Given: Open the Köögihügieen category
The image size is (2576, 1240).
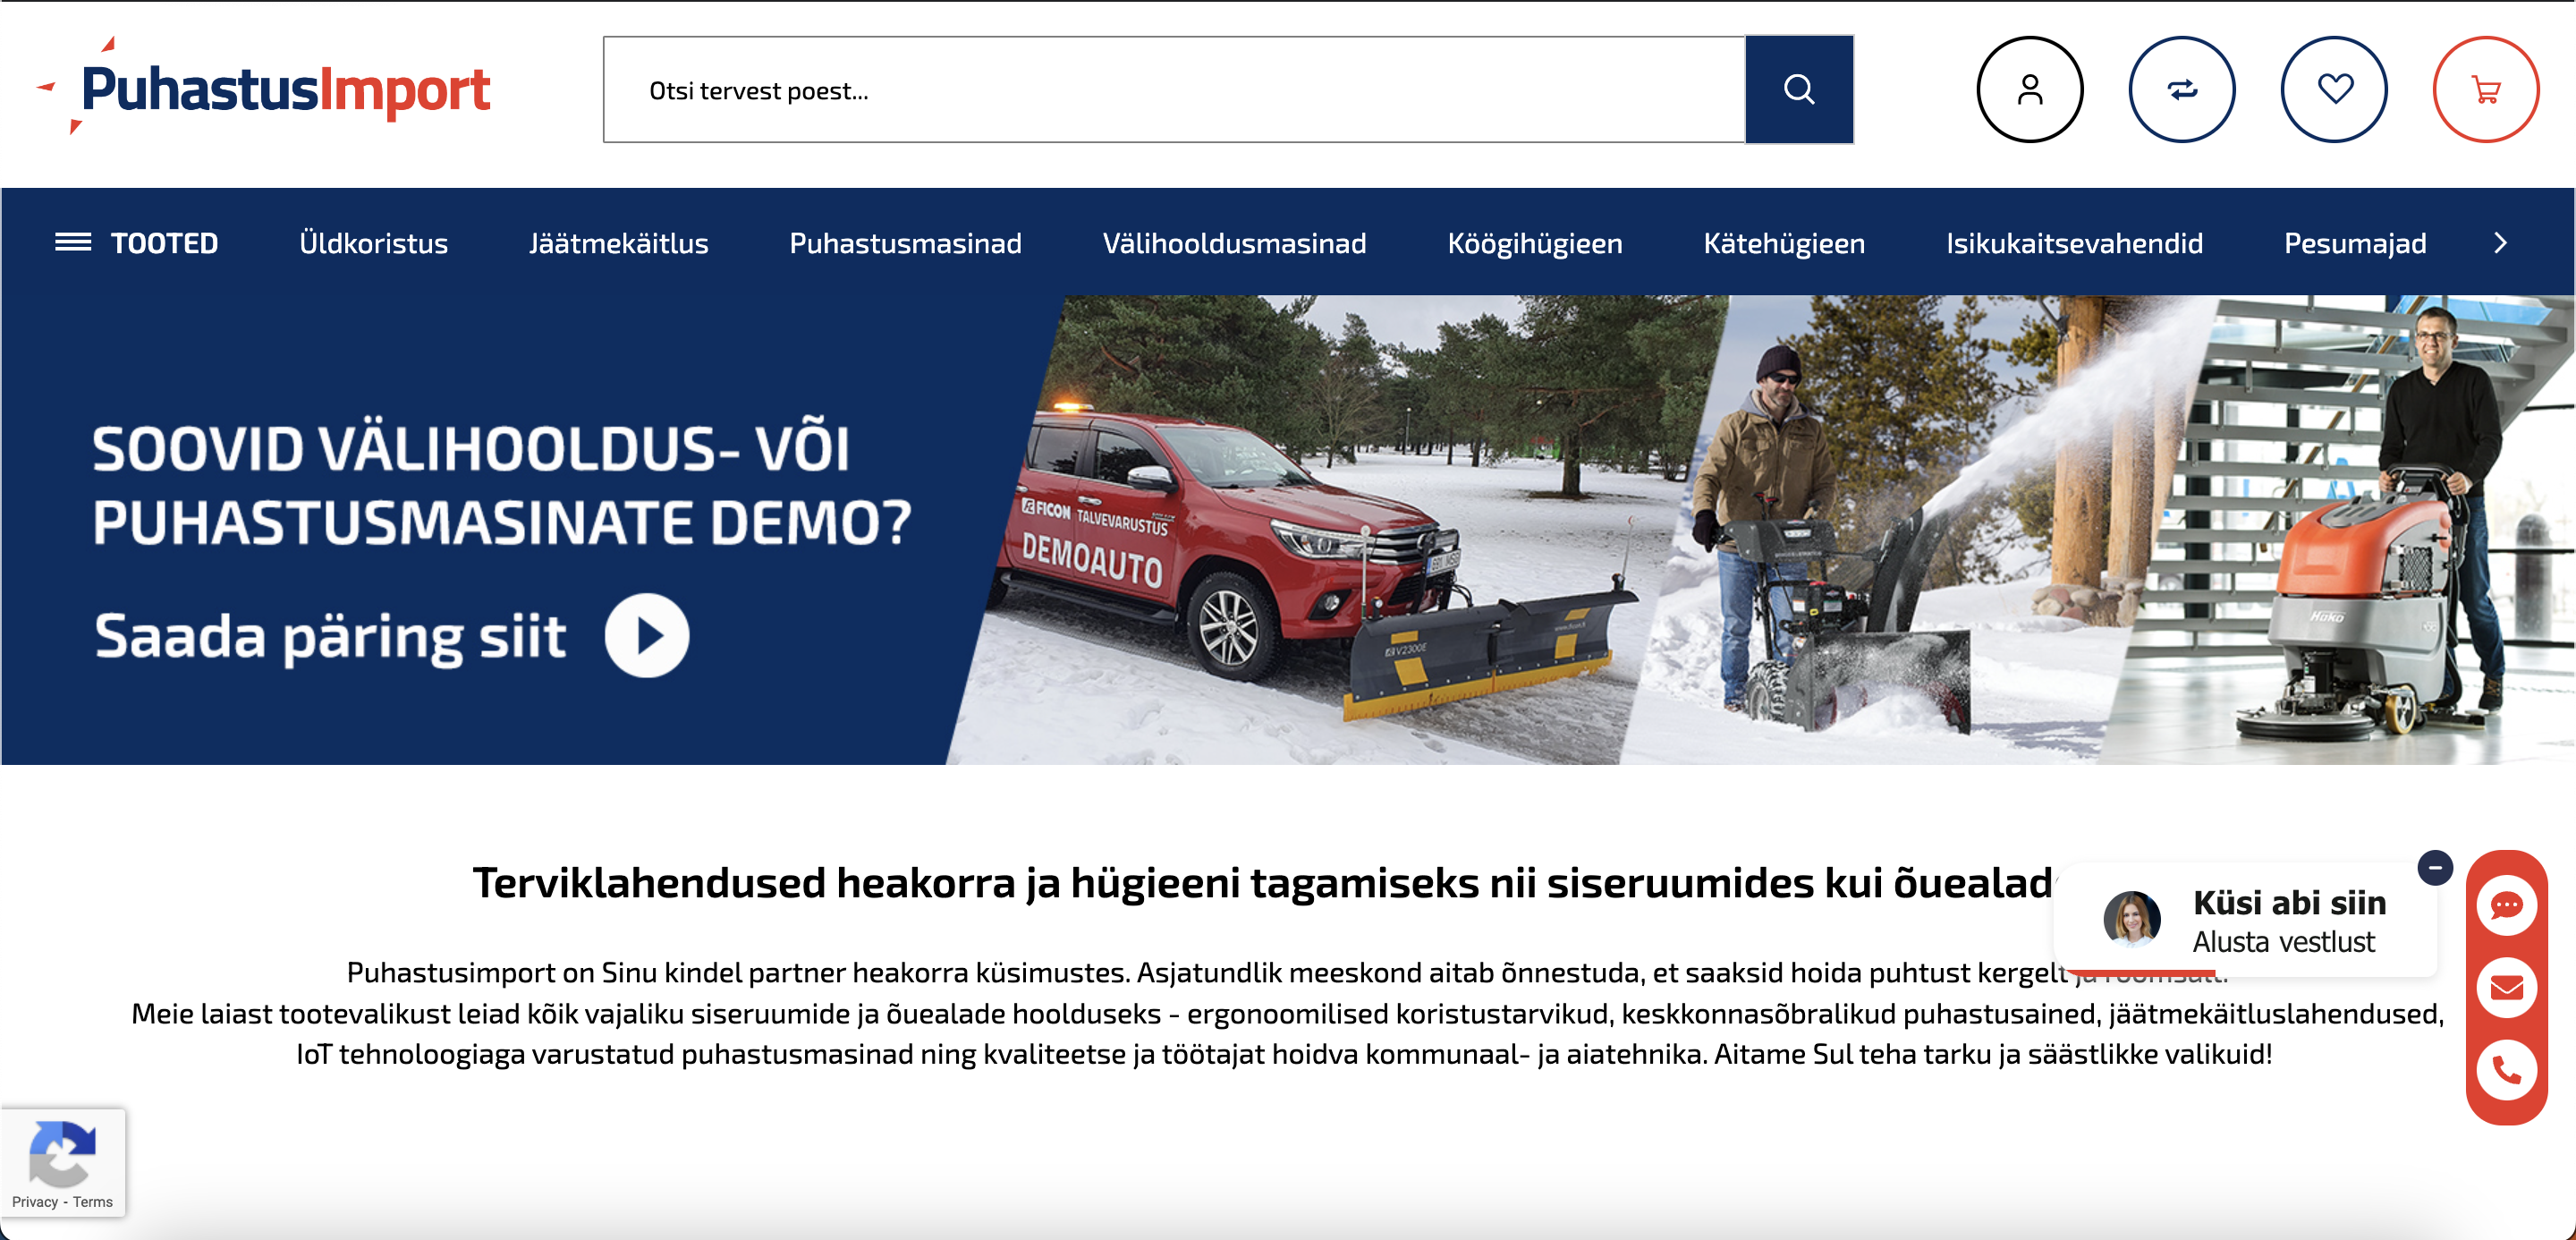Looking at the screenshot, I should [x=1534, y=244].
